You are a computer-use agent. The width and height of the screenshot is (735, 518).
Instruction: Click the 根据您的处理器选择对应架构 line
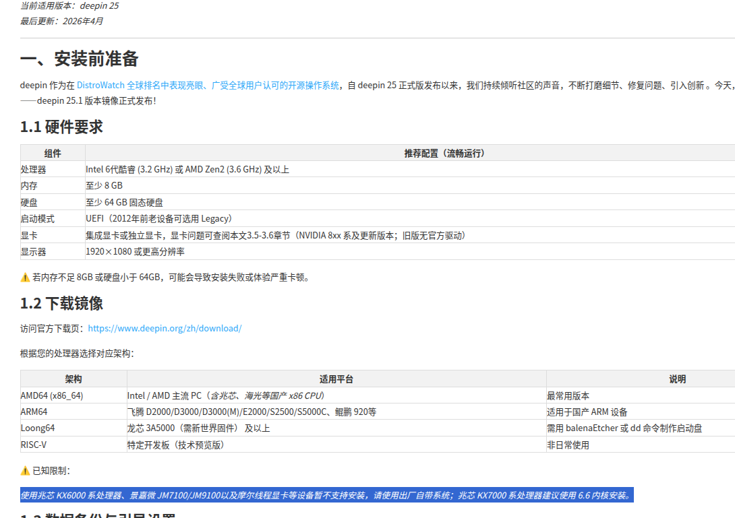click(x=77, y=354)
